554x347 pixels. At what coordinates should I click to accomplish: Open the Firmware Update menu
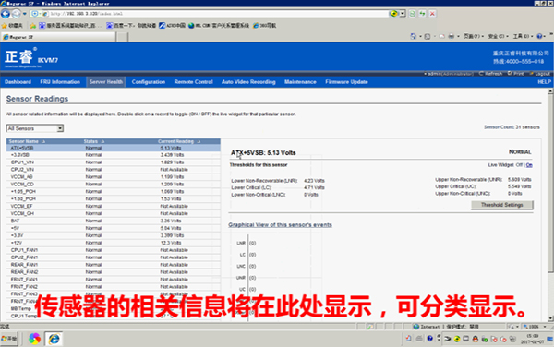(346, 82)
